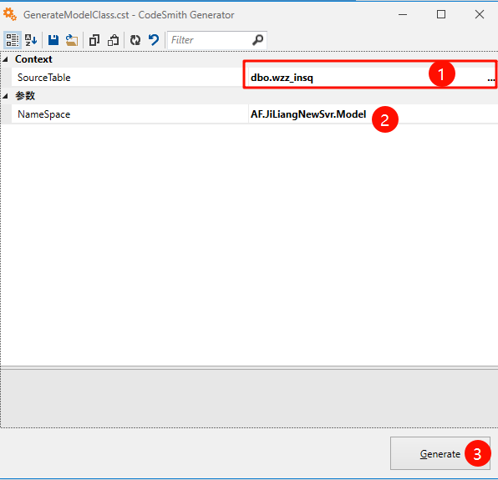
Task: Click the Generate button
Action: coord(440,453)
